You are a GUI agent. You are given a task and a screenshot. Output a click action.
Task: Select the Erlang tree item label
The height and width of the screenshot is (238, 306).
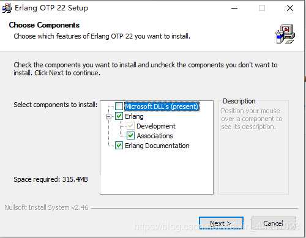(134, 116)
